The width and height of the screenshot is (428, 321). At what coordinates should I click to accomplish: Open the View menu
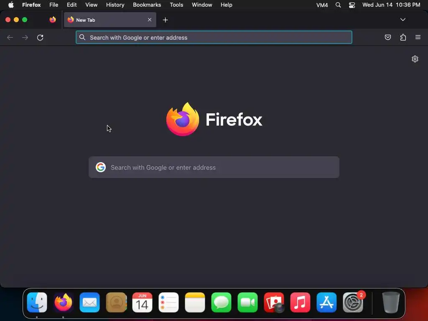point(91,5)
